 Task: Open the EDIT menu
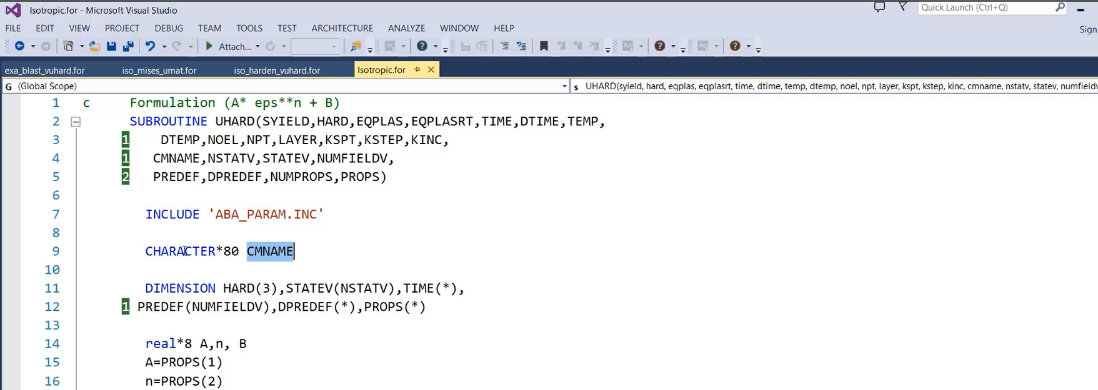point(45,28)
